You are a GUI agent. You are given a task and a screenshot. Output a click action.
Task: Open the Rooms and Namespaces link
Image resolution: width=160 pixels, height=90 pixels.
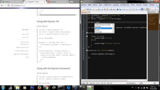tap(24, 43)
